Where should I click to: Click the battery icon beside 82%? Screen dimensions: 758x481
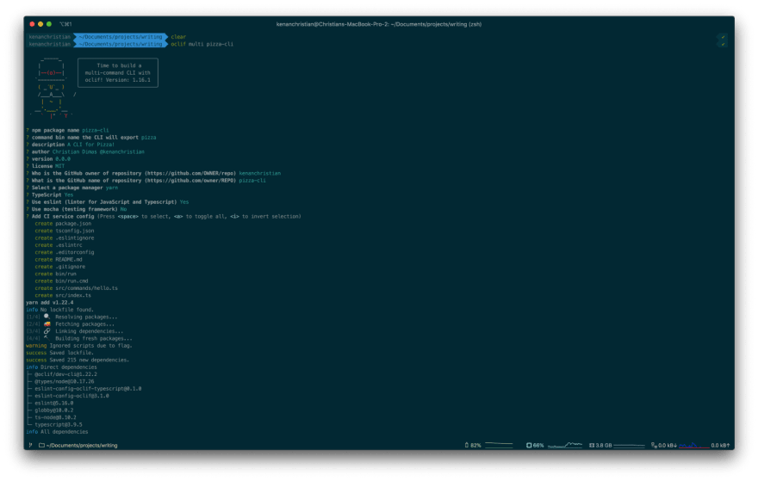coord(467,445)
